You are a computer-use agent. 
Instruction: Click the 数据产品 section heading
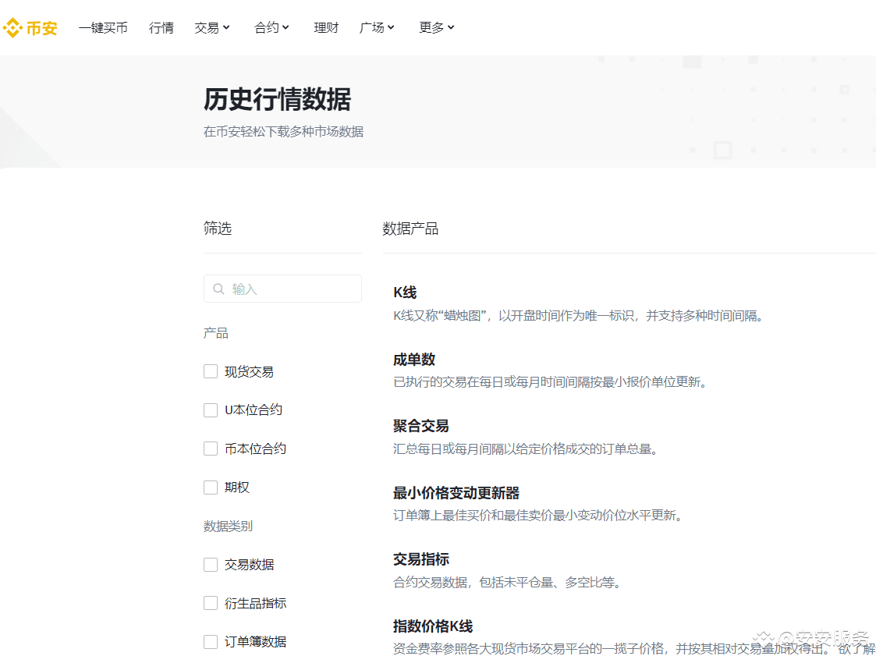pyautogui.click(x=410, y=229)
